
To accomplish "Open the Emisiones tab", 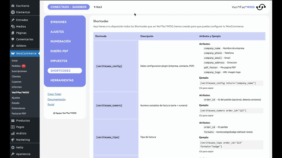I will [x=59, y=22].
